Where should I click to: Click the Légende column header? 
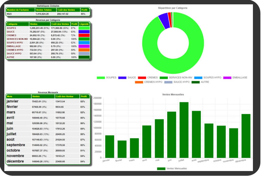tap(84, 24)
